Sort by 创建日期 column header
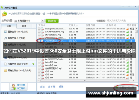The width and height of the screenshot is (139, 100). [90, 25]
